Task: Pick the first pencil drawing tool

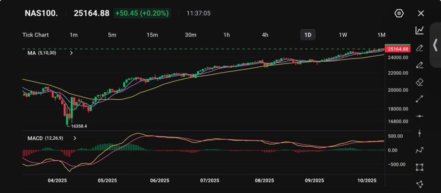Action: coord(419,48)
